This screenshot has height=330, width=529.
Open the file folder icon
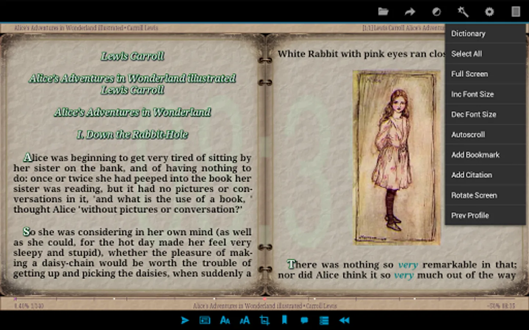(383, 12)
